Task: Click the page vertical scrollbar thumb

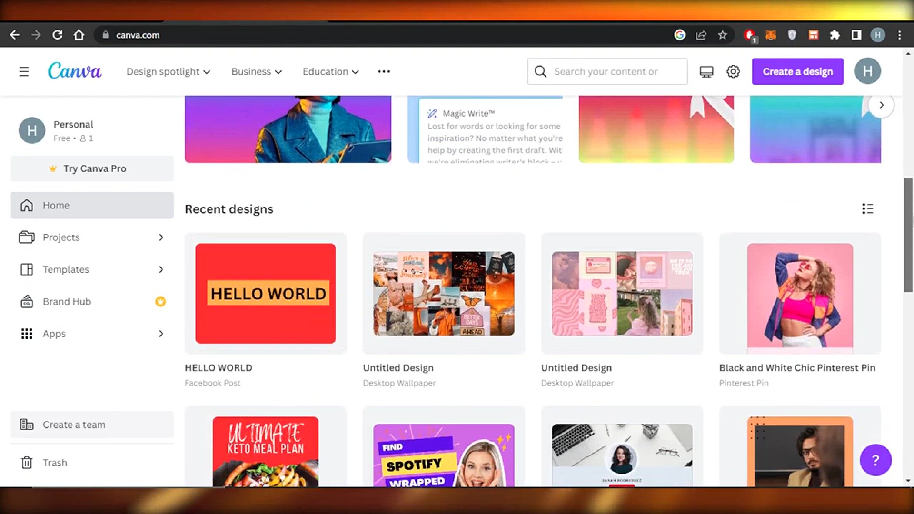Action: 908,235
